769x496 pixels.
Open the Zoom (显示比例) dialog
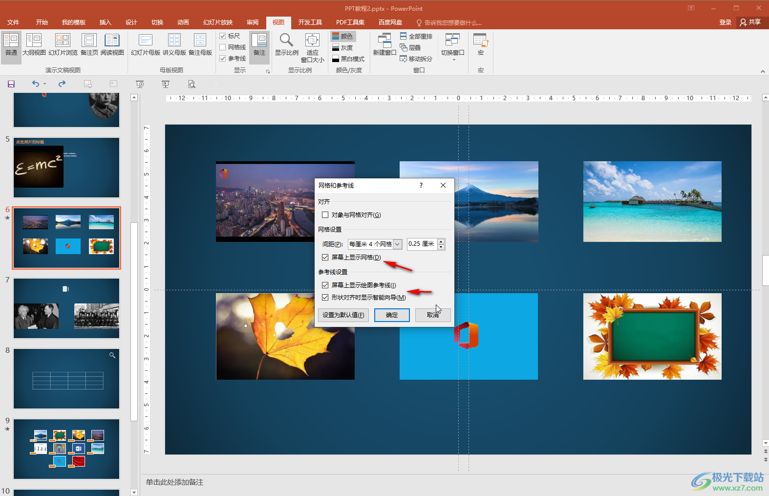coord(286,44)
